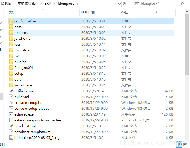The height and width of the screenshot is (148, 190).
Task: Click the PROPERTIES 文件 type cell
Action: point(135,120)
